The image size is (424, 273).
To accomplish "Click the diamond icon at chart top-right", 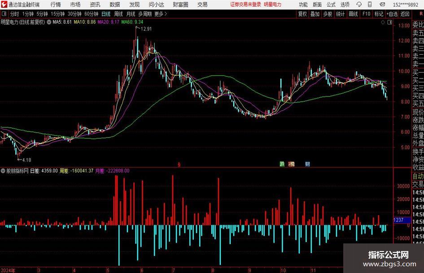I will (383, 22).
